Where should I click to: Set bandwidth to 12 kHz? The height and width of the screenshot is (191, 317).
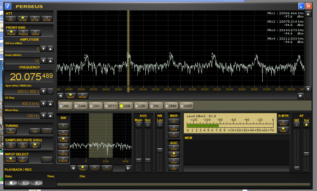click(x=63, y=133)
